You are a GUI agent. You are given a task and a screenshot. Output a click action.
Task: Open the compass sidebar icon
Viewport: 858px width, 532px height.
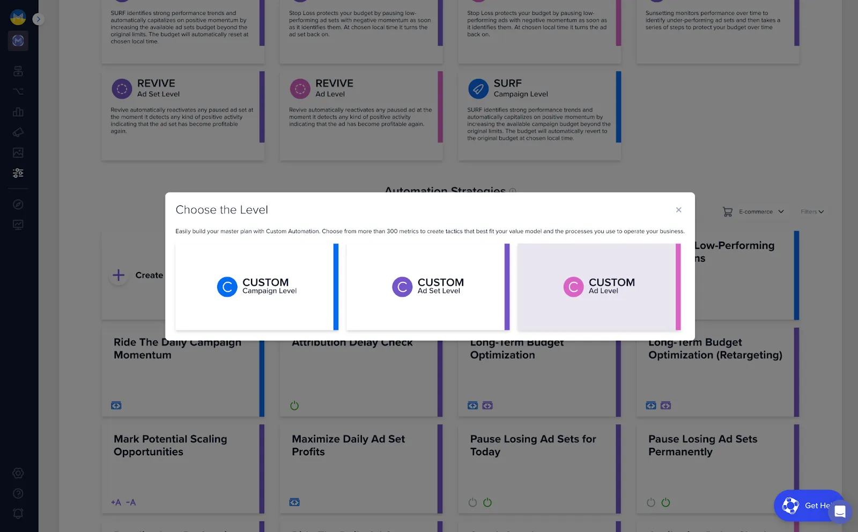(18, 204)
